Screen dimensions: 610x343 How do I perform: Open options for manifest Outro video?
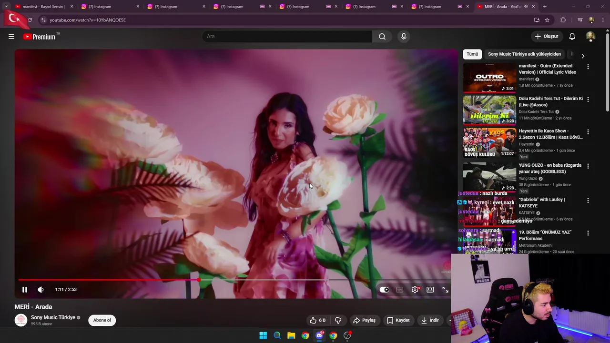tap(588, 67)
